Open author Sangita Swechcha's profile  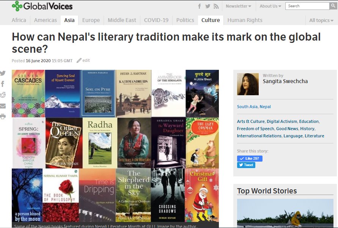click(285, 81)
